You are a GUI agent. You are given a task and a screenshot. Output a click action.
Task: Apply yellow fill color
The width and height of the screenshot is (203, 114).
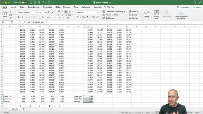click(42, 17)
